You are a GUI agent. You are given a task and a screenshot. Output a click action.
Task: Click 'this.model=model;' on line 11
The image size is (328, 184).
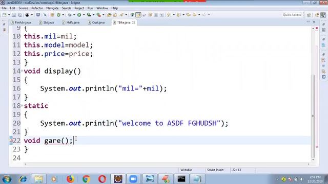tap(58, 45)
